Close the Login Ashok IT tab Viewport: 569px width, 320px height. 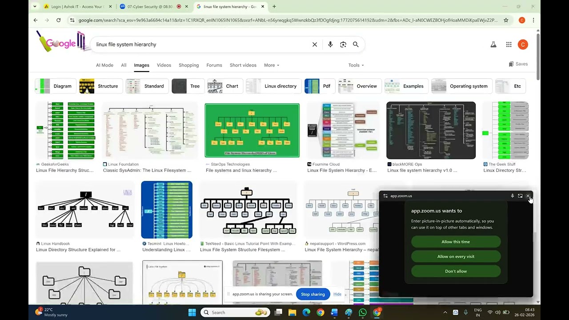110,7
